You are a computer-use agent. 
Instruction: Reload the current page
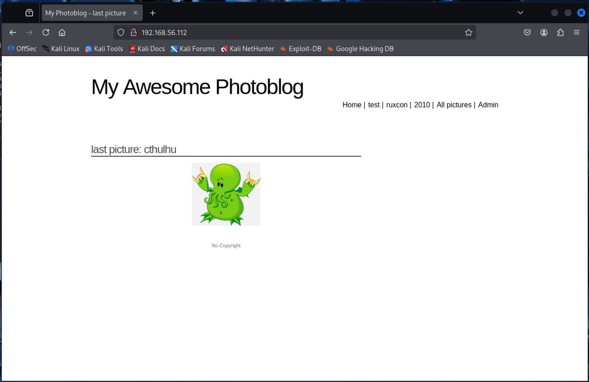[x=46, y=32]
